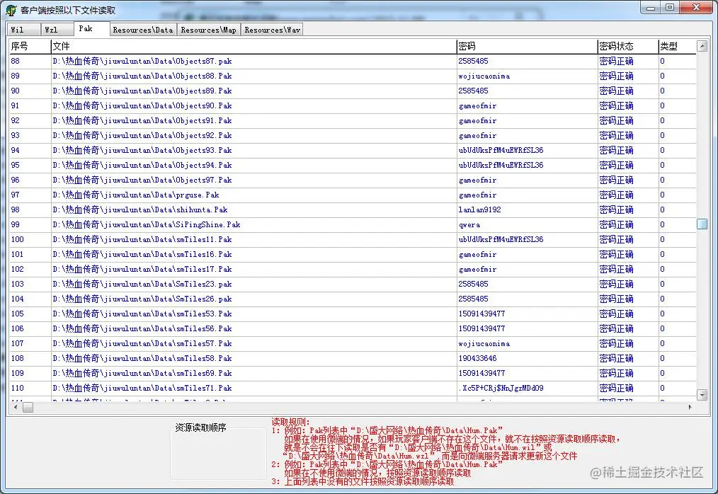The height and width of the screenshot is (494, 718).
Task: Click the application icon in title bar
Action: point(11,10)
